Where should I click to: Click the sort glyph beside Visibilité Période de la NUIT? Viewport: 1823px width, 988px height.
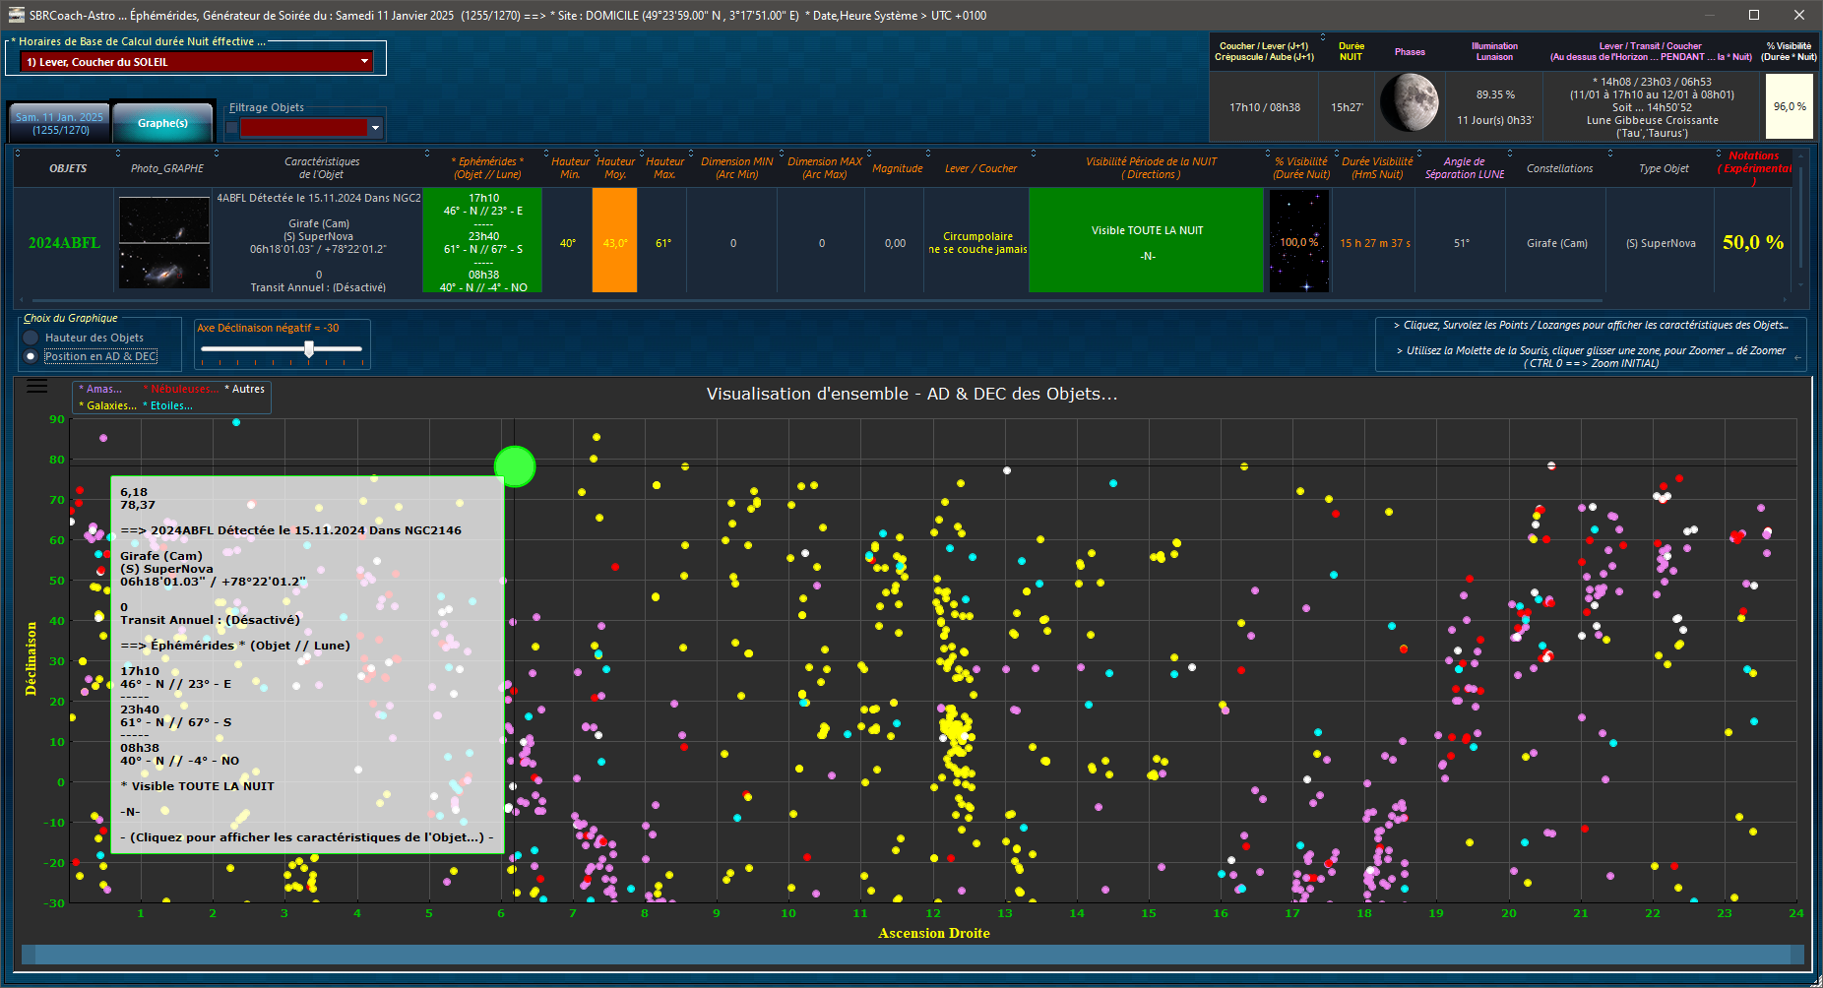[1034, 153]
